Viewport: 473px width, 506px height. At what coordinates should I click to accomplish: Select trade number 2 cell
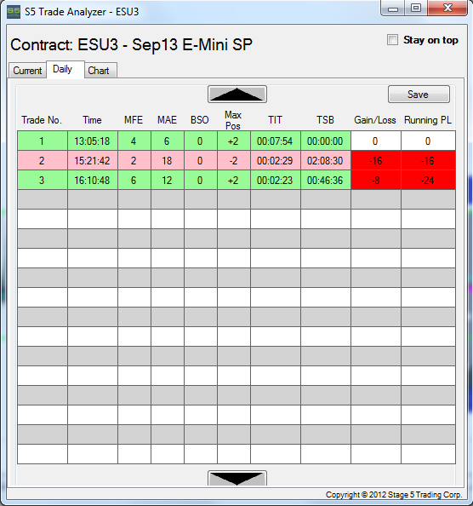click(43, 161)
